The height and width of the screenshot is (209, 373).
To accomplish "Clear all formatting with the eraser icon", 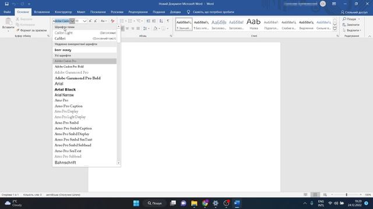I will coord(112,21).
